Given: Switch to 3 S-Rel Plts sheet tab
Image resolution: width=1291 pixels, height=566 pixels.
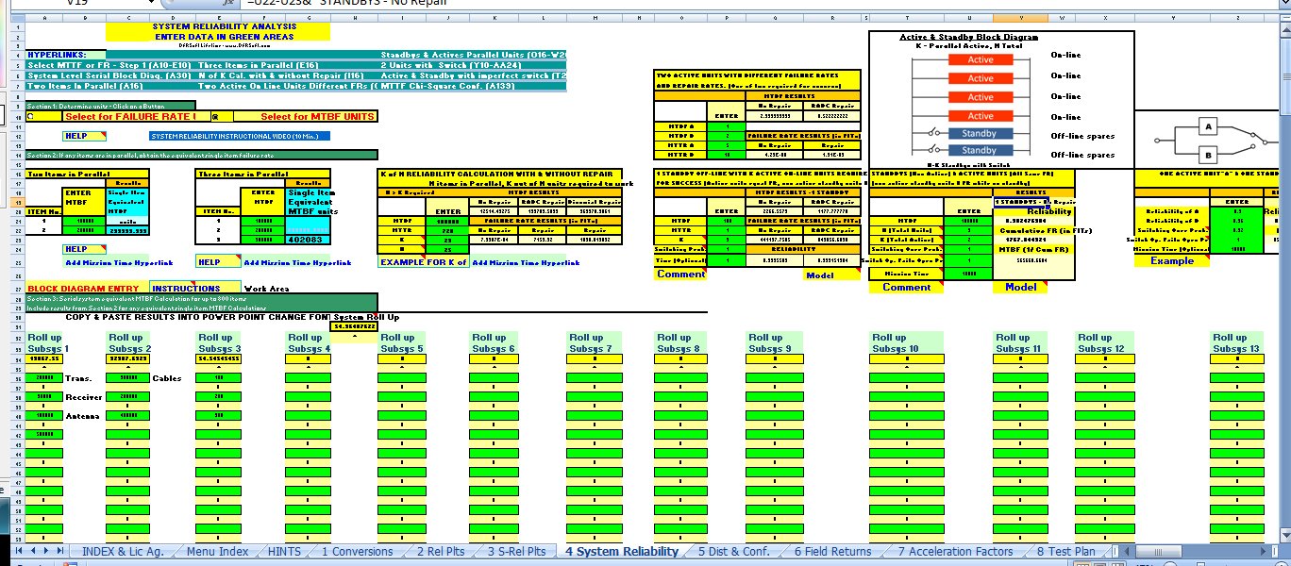Looking at the screenshot, I should click(x=516, y=552).
